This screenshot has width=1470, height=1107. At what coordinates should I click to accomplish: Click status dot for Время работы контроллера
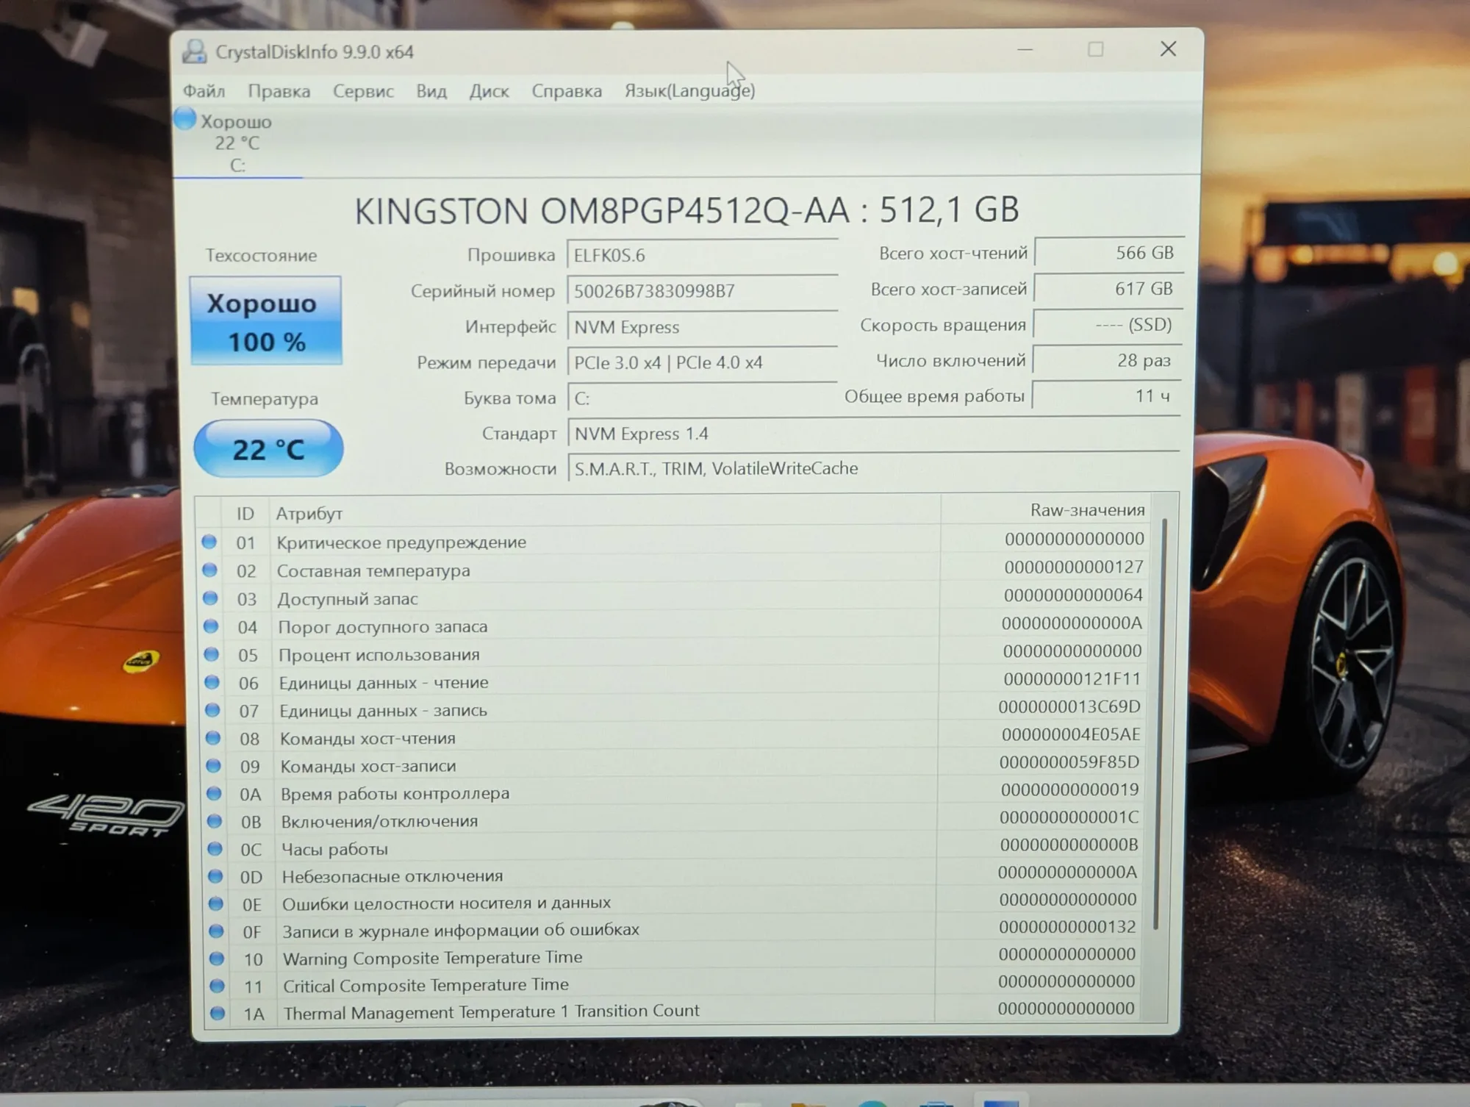click(x=214, y=794)
